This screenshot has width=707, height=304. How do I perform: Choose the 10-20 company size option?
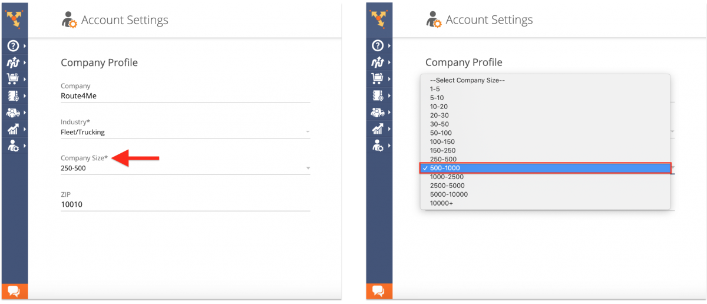pos(545,107)
